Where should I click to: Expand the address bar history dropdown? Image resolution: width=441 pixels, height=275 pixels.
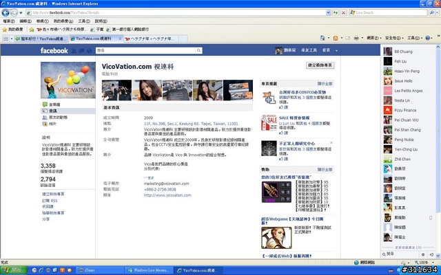click(328, 12)
